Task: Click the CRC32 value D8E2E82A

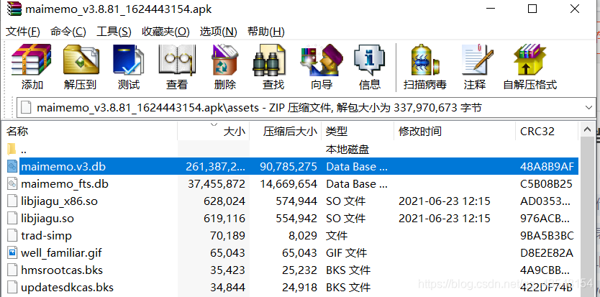Action: pos(547,253)
